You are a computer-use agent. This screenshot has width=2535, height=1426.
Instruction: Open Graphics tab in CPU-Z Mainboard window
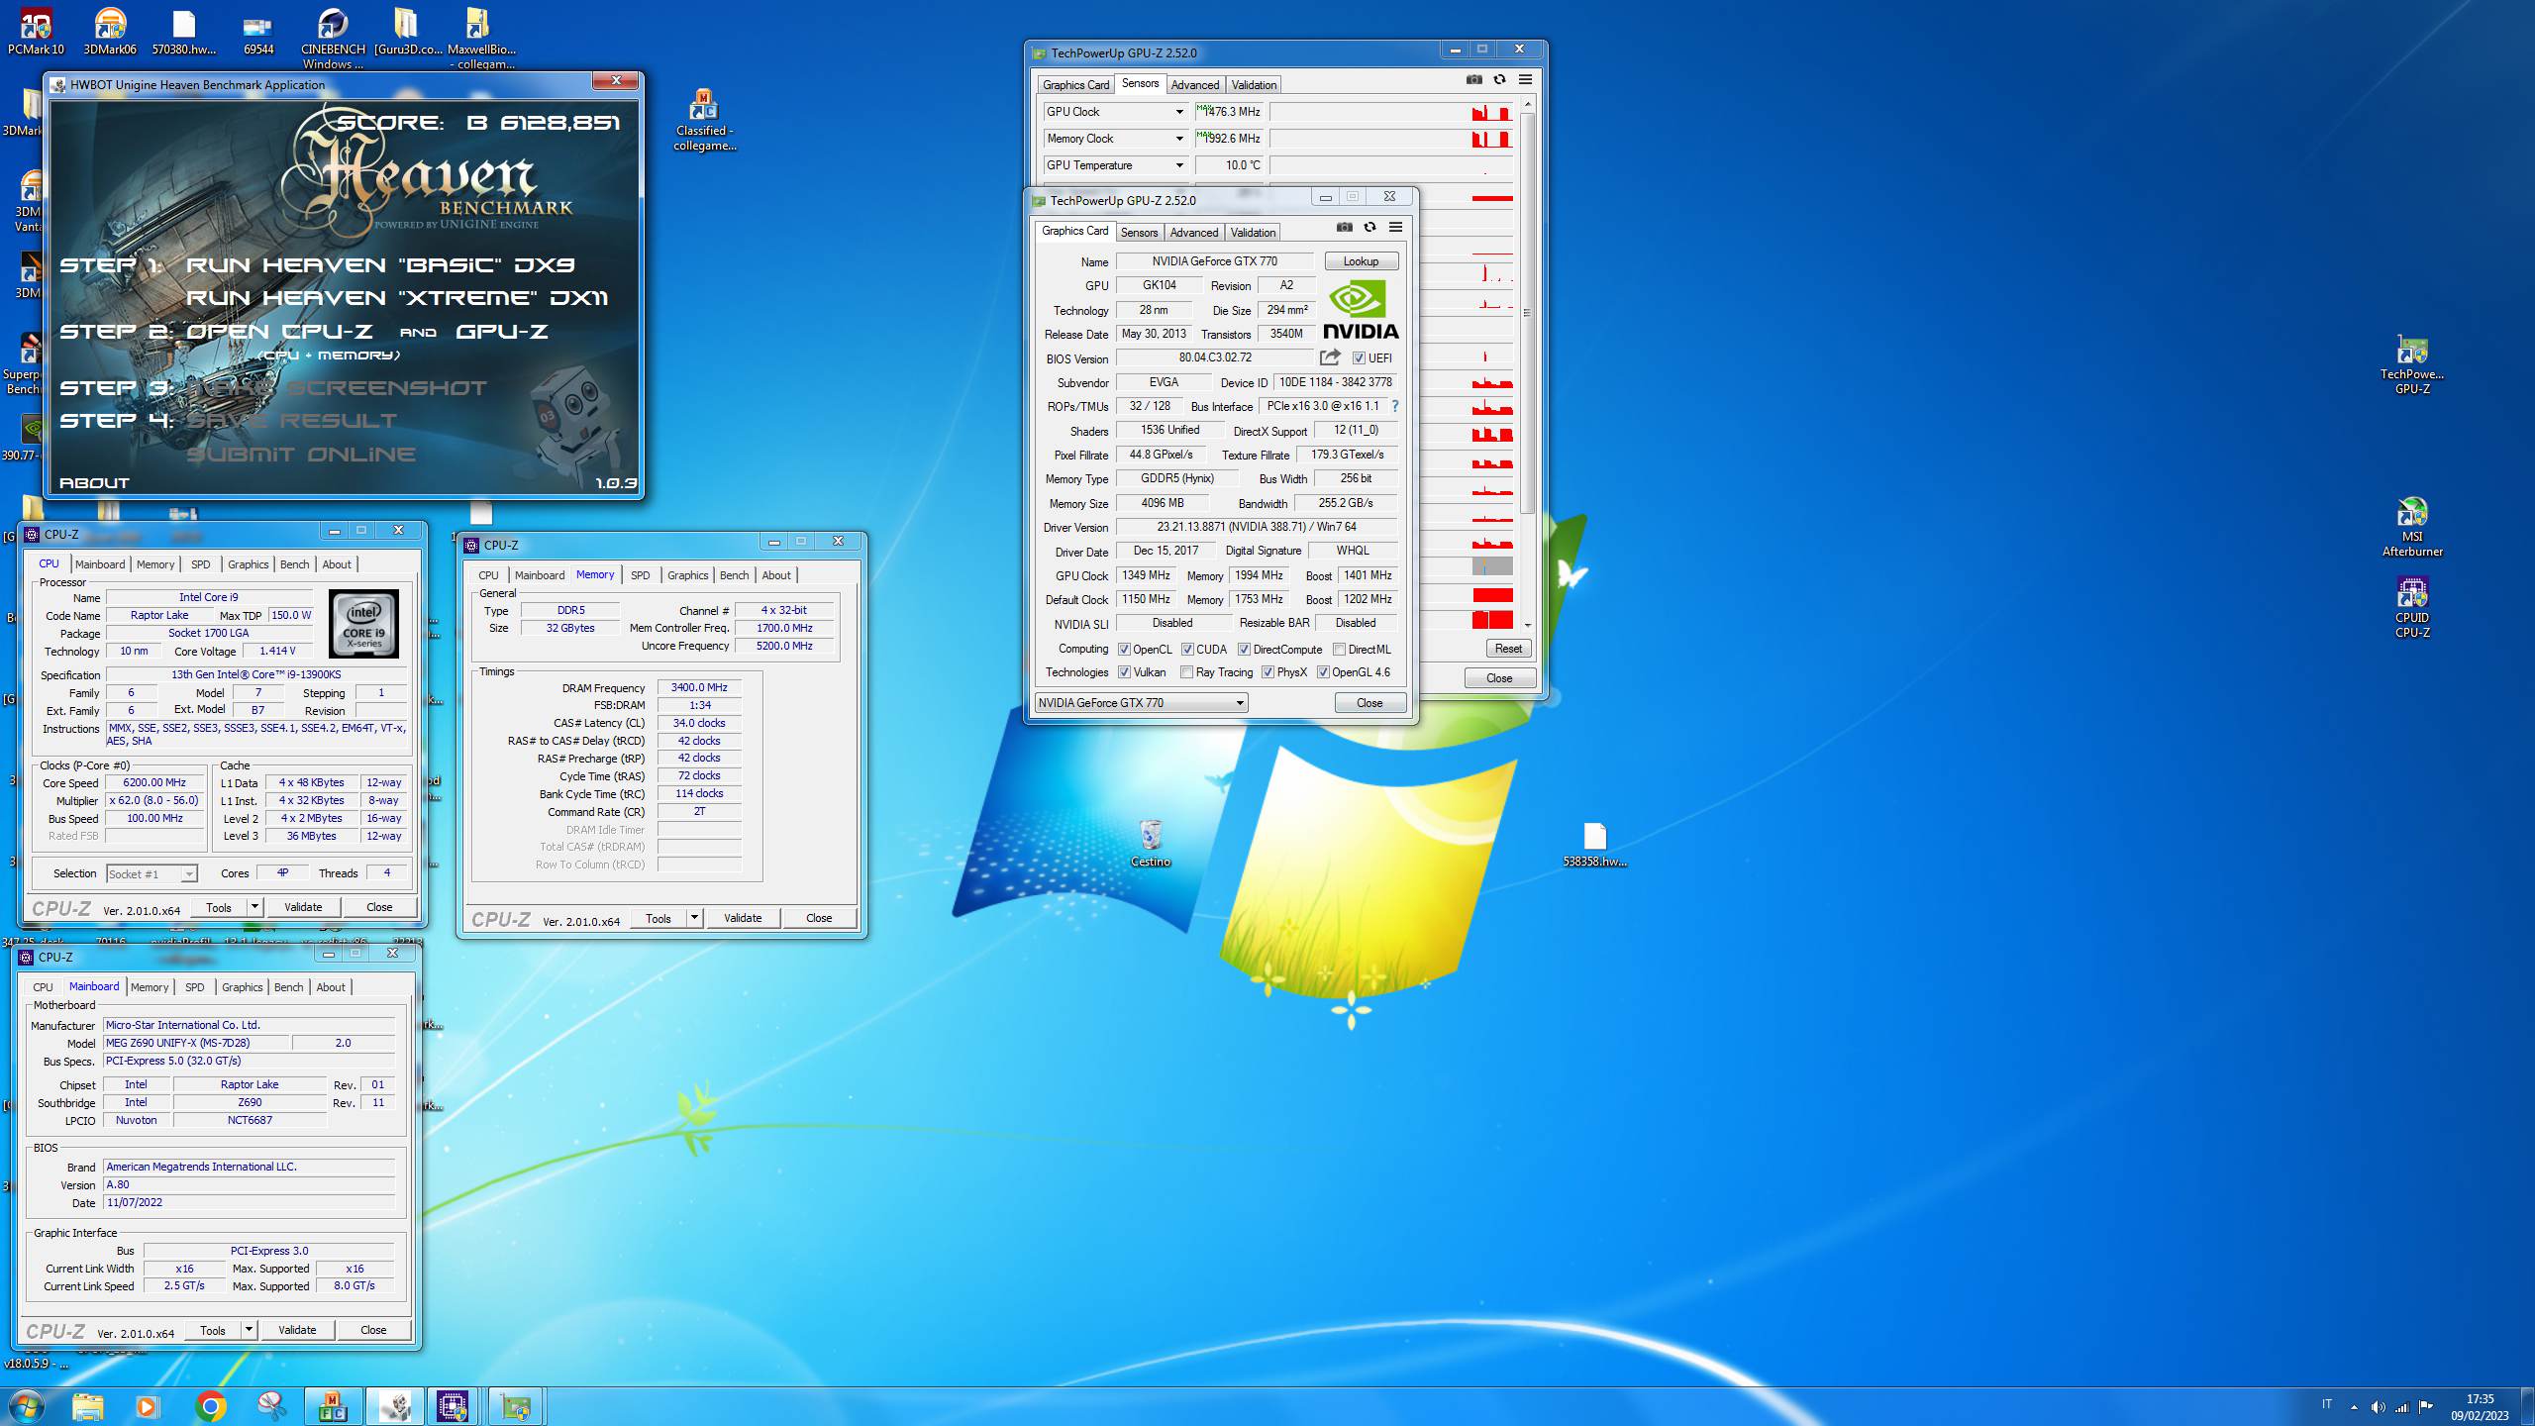242,987
